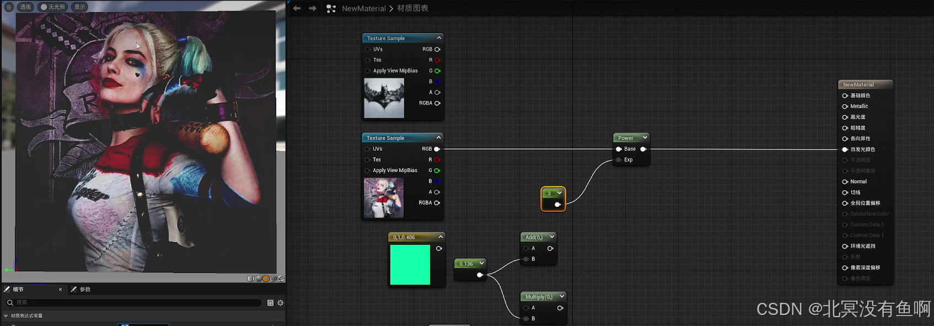
Task: Navigate back in the graph history
Action: (297, 8)
